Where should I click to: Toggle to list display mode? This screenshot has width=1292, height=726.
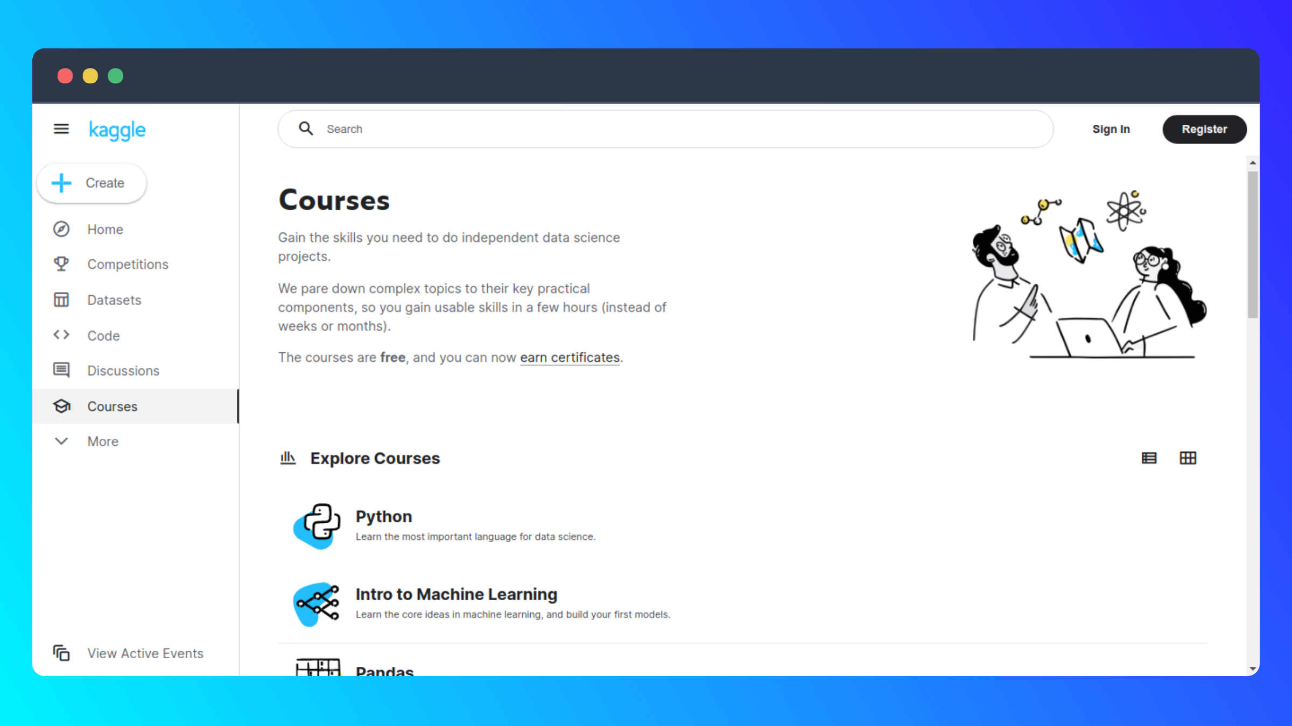(x=1149, y=458)
